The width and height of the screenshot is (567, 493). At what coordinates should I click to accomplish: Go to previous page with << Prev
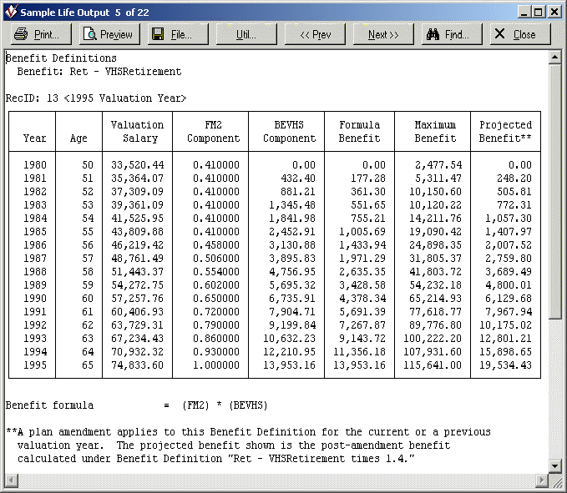pyautogui.click(x=315, y=34)
